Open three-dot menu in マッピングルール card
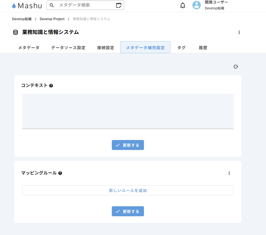266x235 pixels. coord(229,173)
